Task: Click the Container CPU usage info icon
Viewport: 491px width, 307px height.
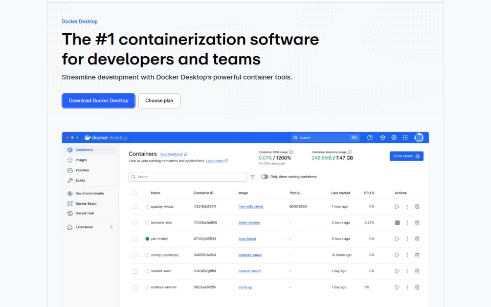Action: (291, 152)
